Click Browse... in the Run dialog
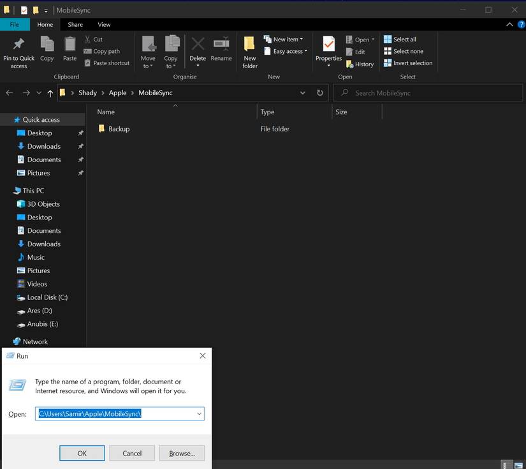The image size is (526, 469). [182, 453]
